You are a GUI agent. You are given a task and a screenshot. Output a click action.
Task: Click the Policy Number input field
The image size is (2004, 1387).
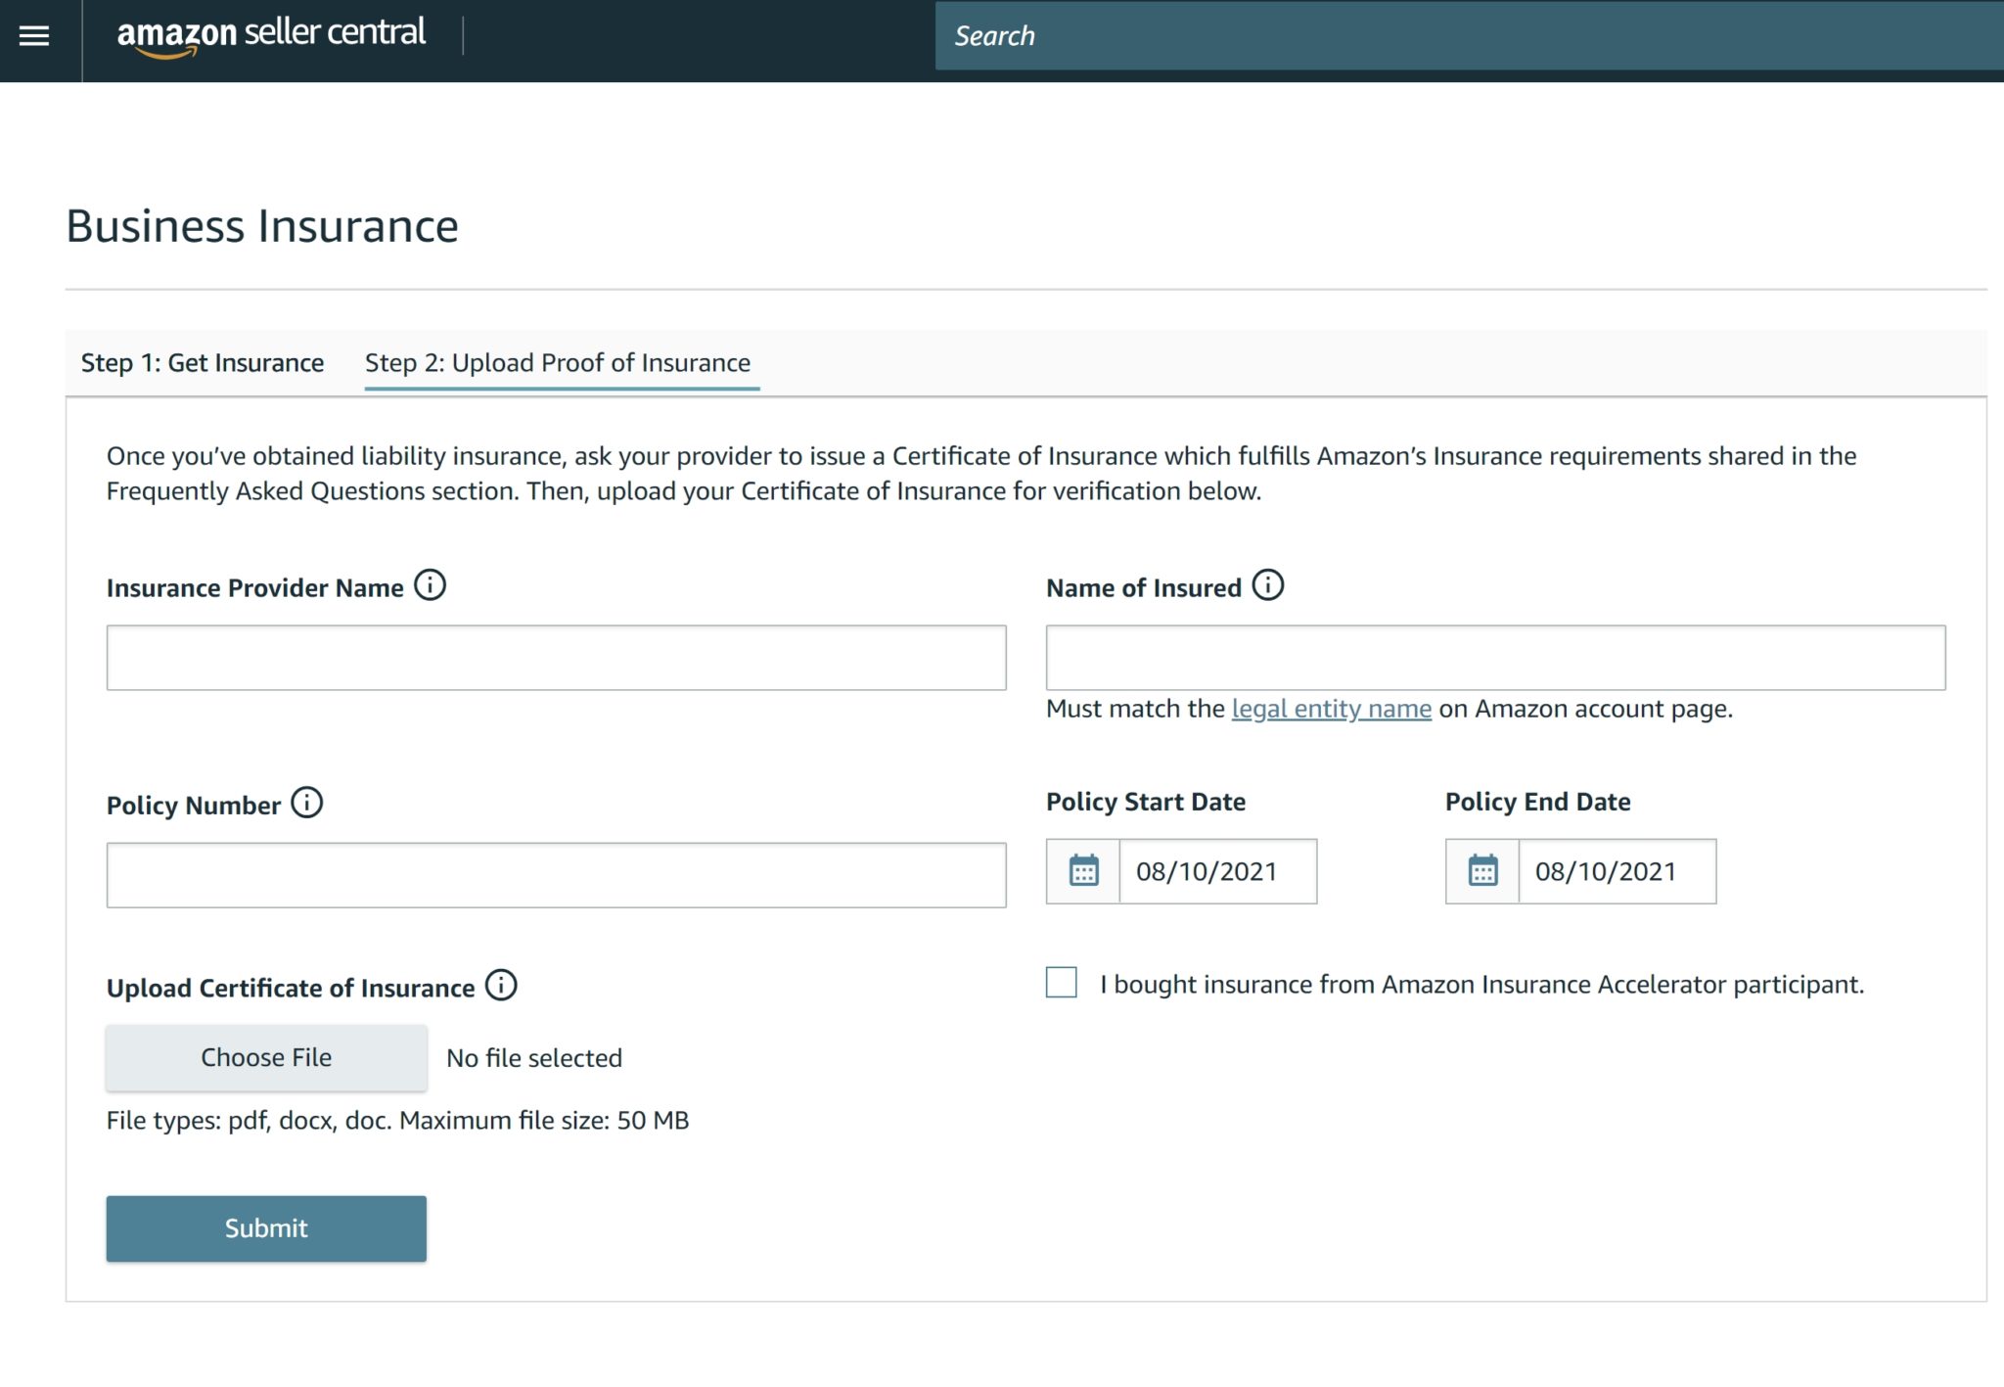pyautogui.click(x=555, y=874)
